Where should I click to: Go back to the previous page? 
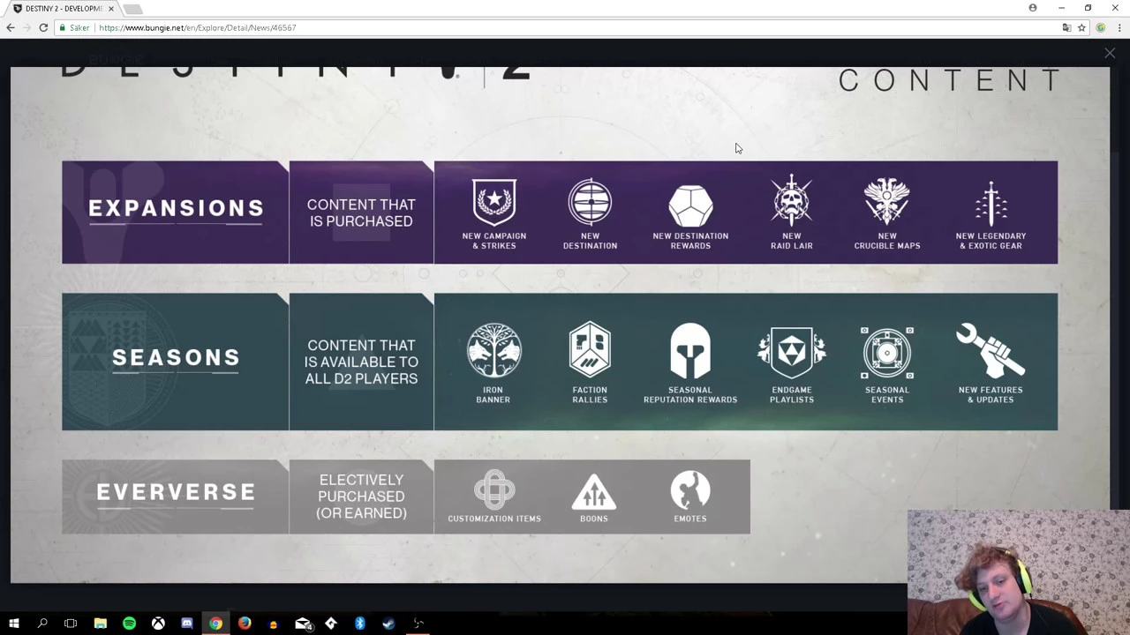pos(11,27)
